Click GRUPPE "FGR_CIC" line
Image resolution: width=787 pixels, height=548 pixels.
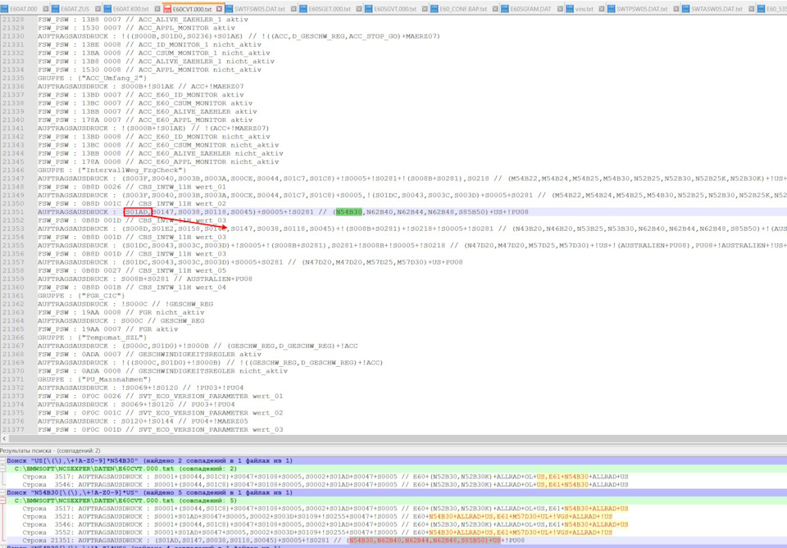[81, 296]
